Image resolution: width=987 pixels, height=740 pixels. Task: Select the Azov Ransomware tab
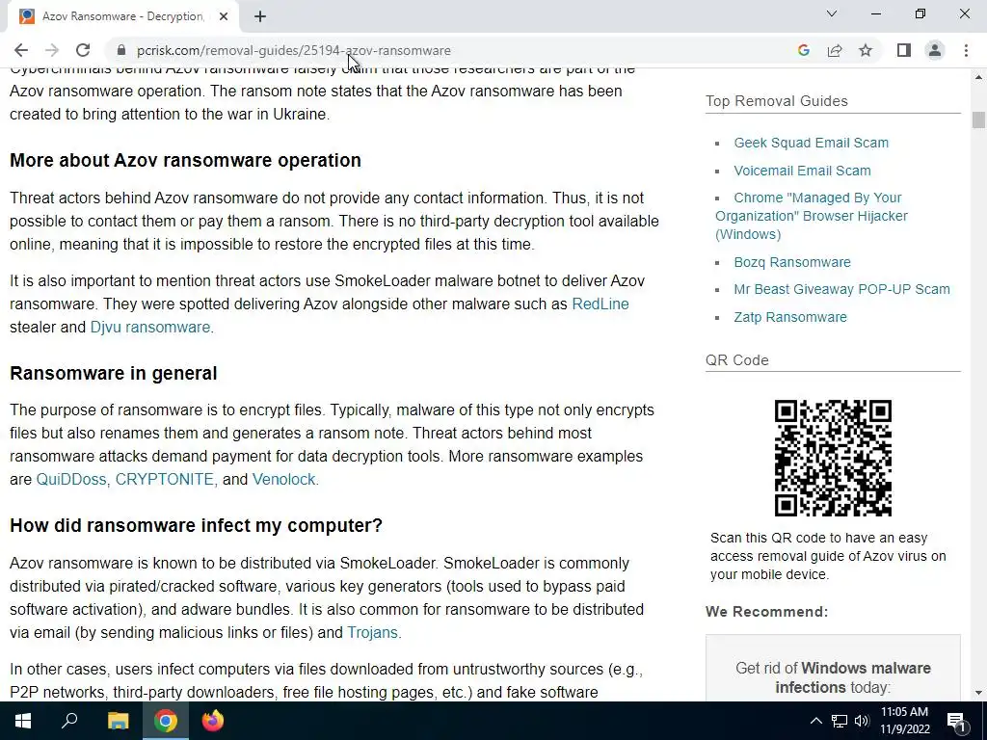[x=122, y=16]
